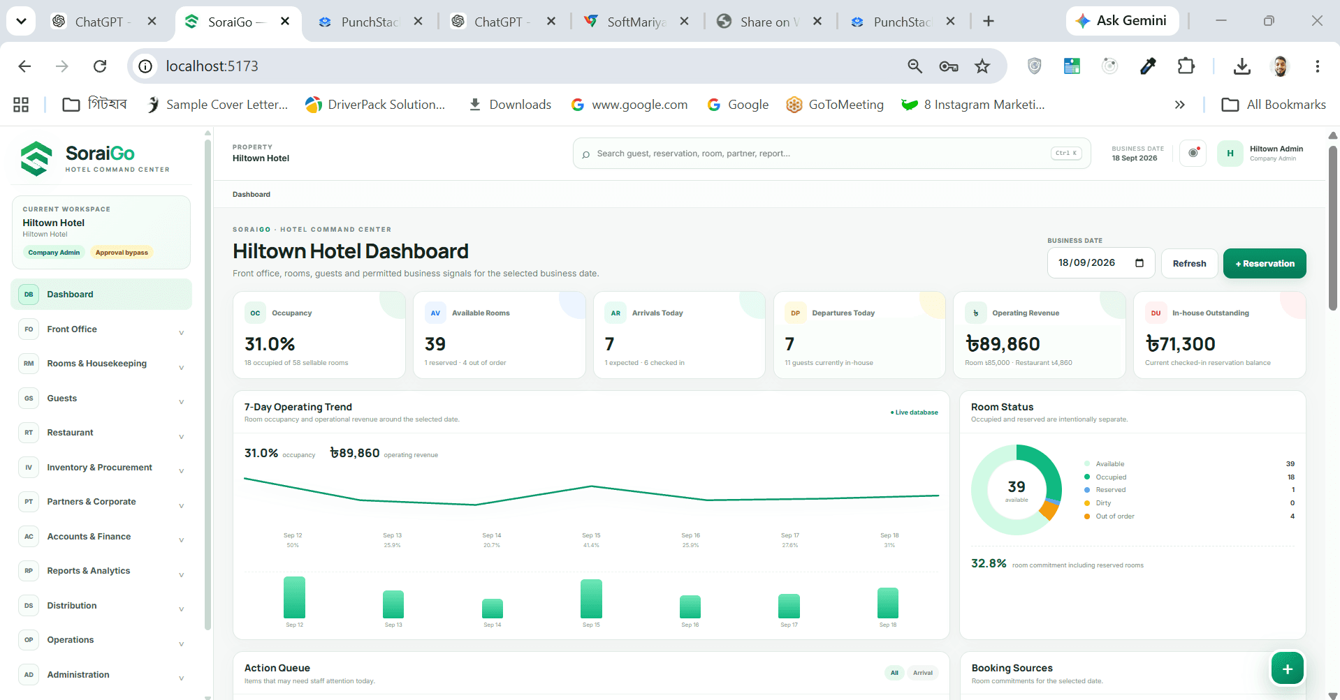Viewport: 1340px width, 700px height.
Task: Click the DB Dashboard sidebar icon
Action: click(29, 295)
